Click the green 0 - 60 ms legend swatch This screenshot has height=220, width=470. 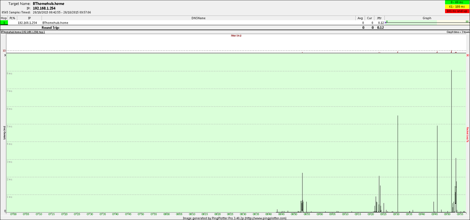[457, 2]
